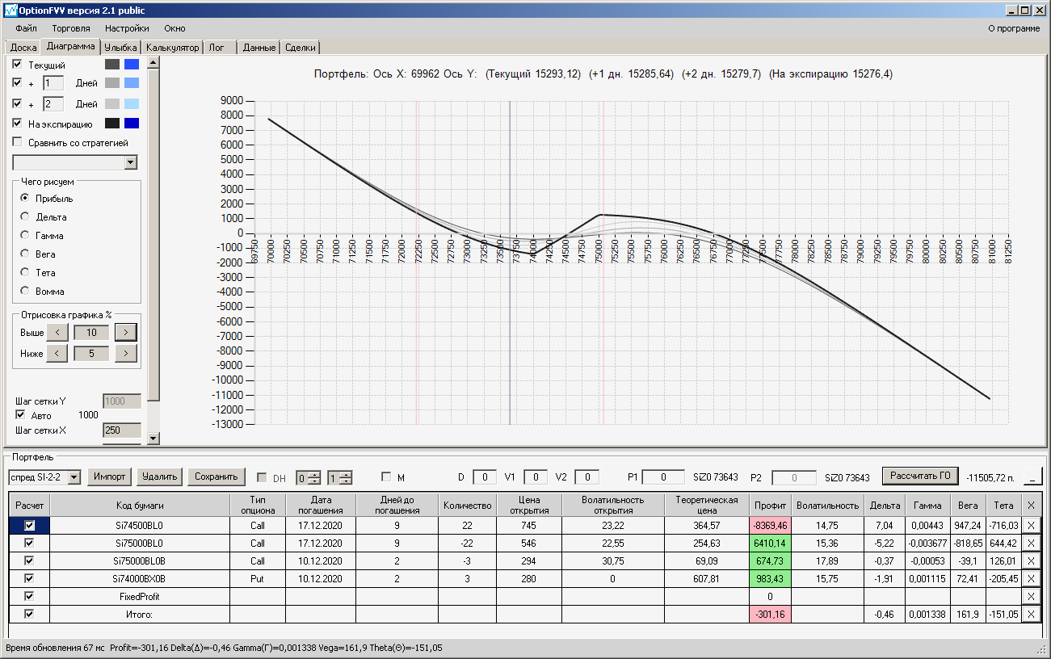Enable Сравнить со стратегией checkbox

point(17,143)
